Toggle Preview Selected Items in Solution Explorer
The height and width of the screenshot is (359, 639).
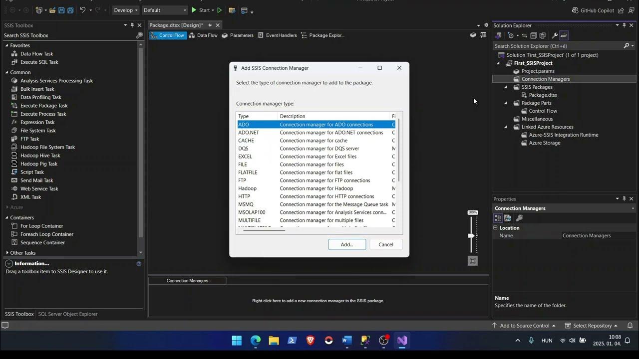tap(564, 35)
